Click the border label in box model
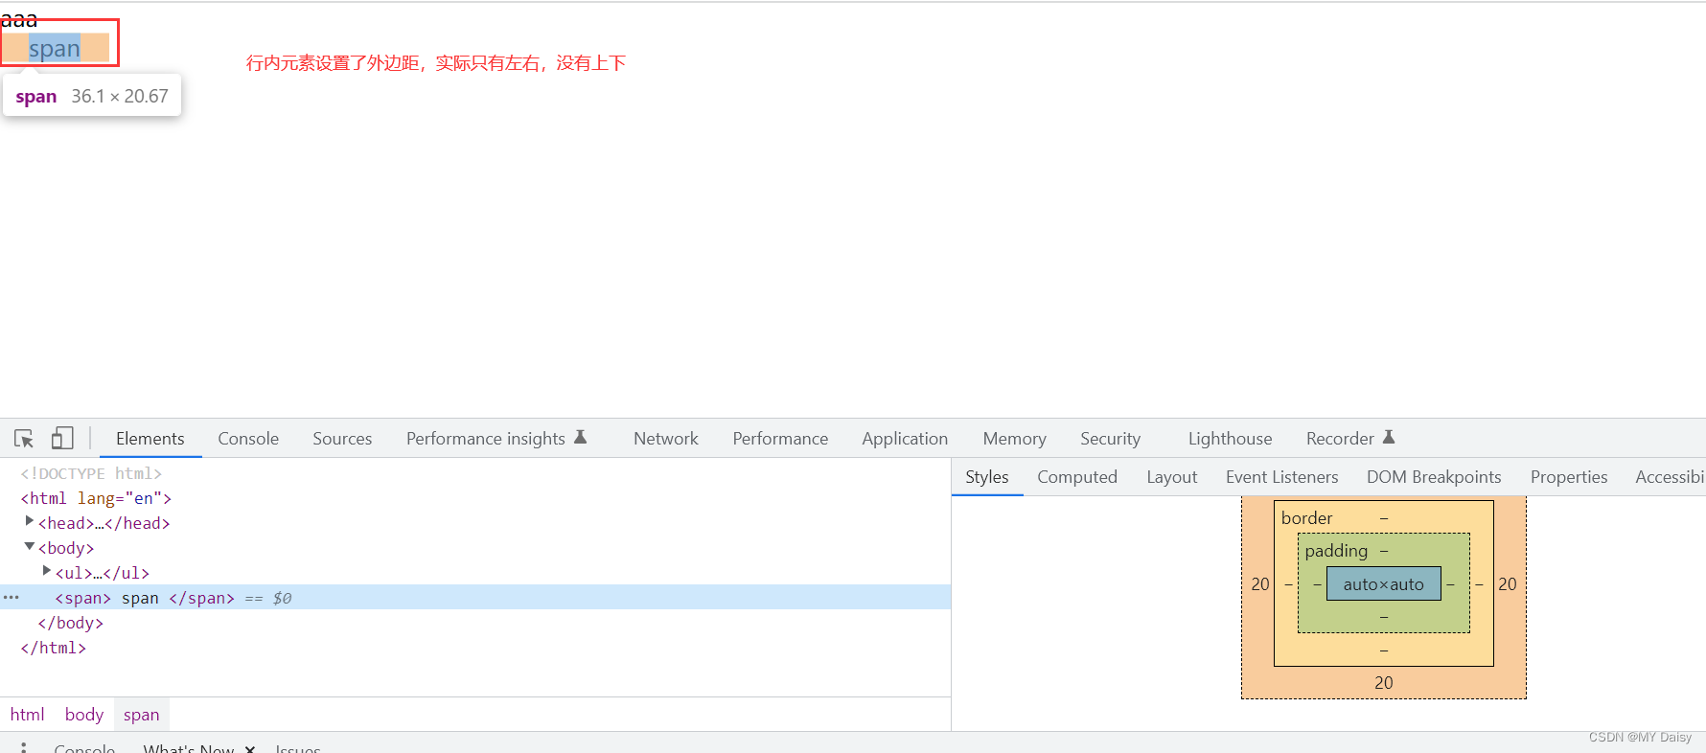Viewport: 1706px width, 753px height. click(x=1306, y=518)
